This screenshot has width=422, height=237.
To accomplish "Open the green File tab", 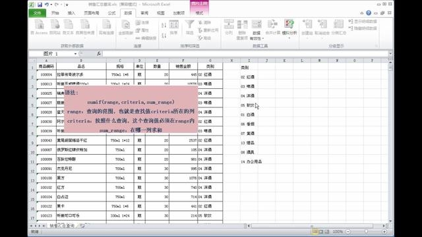I will [37, 13].
